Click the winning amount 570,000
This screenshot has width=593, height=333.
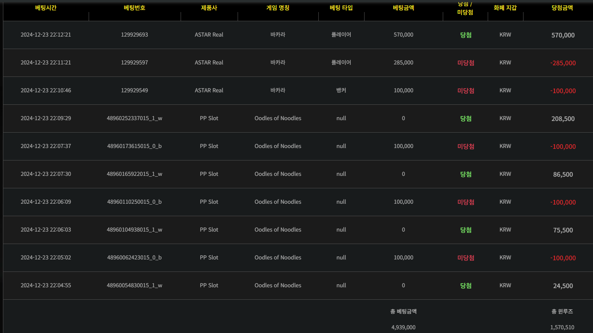563,35
